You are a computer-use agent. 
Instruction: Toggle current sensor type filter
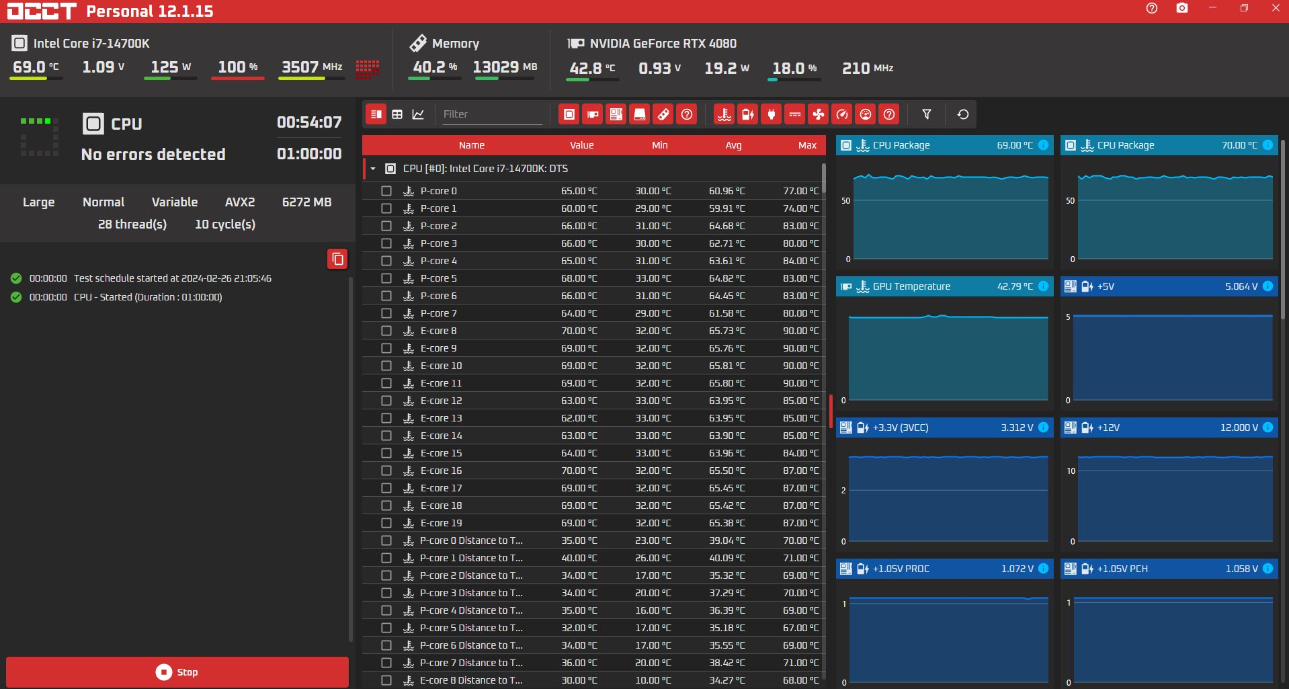[795, 114]
